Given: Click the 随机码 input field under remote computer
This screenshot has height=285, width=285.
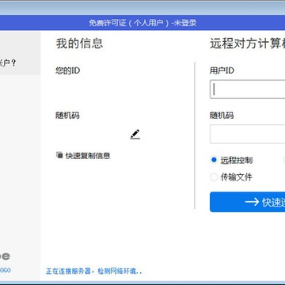Looking at the screenshot, I should [248, 134].
